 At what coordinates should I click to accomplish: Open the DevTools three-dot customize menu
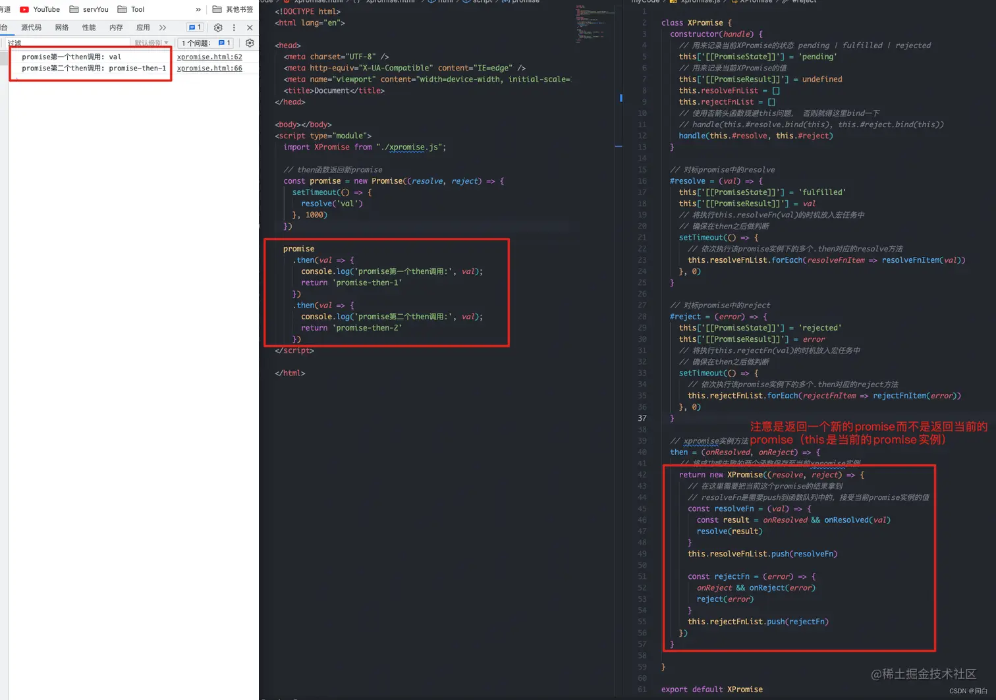click(234, 28)
